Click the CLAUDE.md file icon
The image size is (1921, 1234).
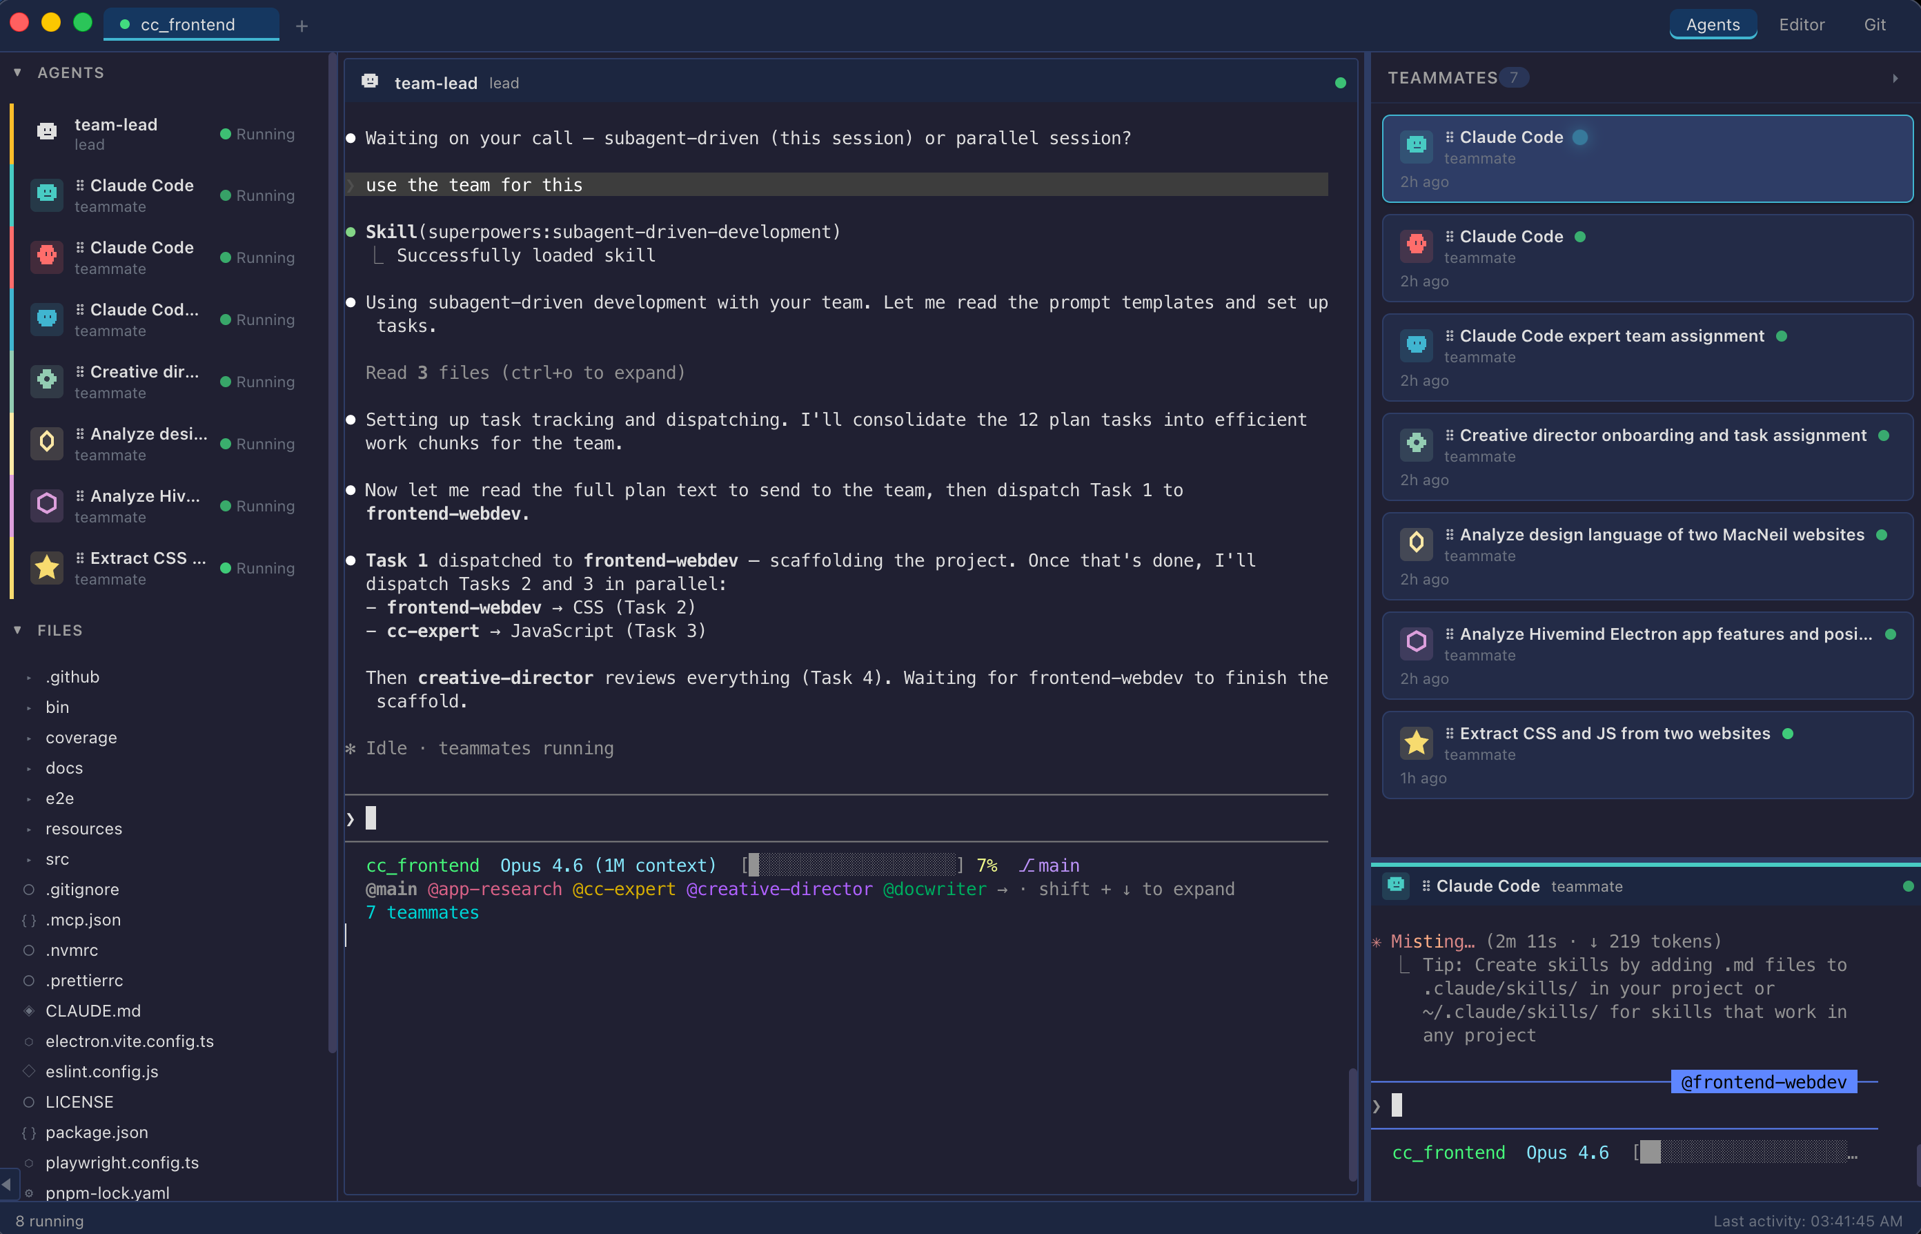click(30, 1010)
